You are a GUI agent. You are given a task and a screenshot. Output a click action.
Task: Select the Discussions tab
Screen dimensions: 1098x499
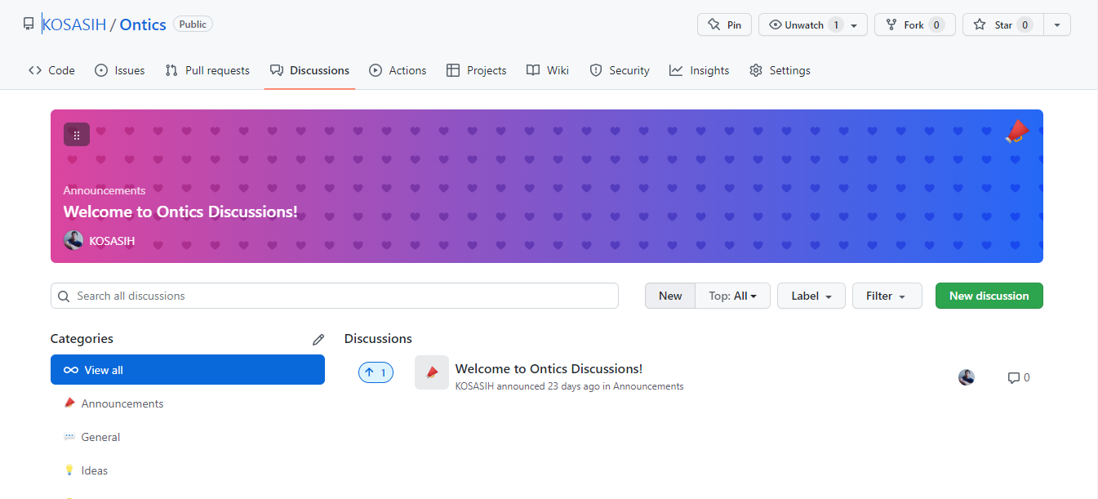point(309,70)
